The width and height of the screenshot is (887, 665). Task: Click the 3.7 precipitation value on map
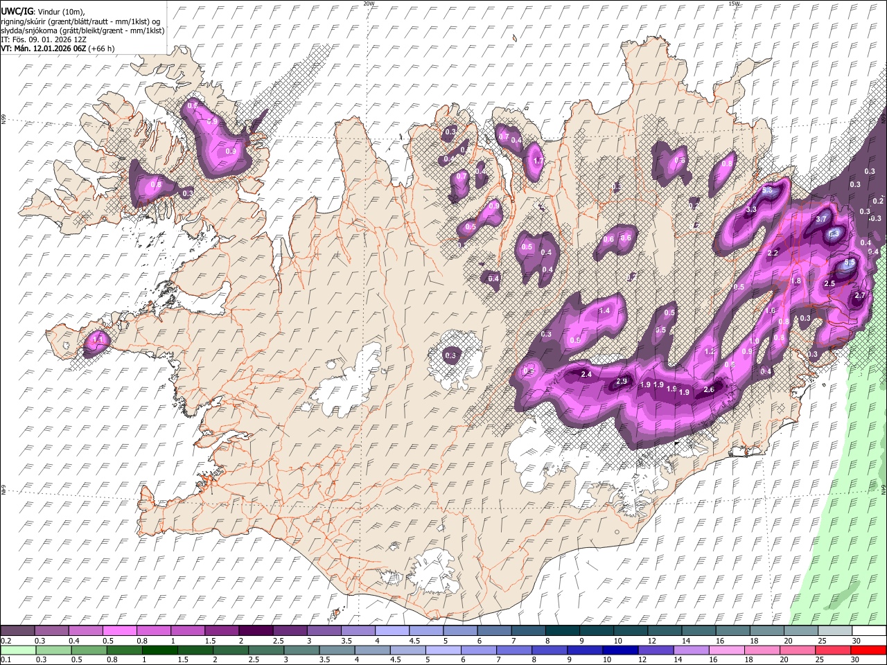click(x=822, y=219)
